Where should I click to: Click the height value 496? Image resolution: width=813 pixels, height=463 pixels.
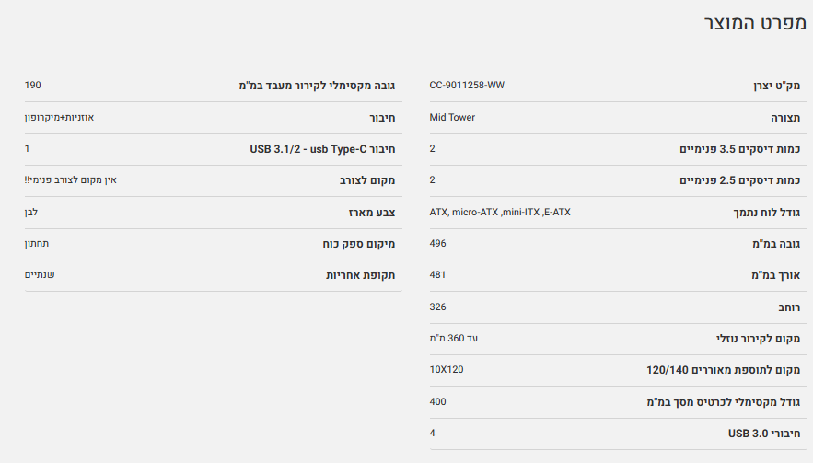pyautogui.click(x=437, y=243)
